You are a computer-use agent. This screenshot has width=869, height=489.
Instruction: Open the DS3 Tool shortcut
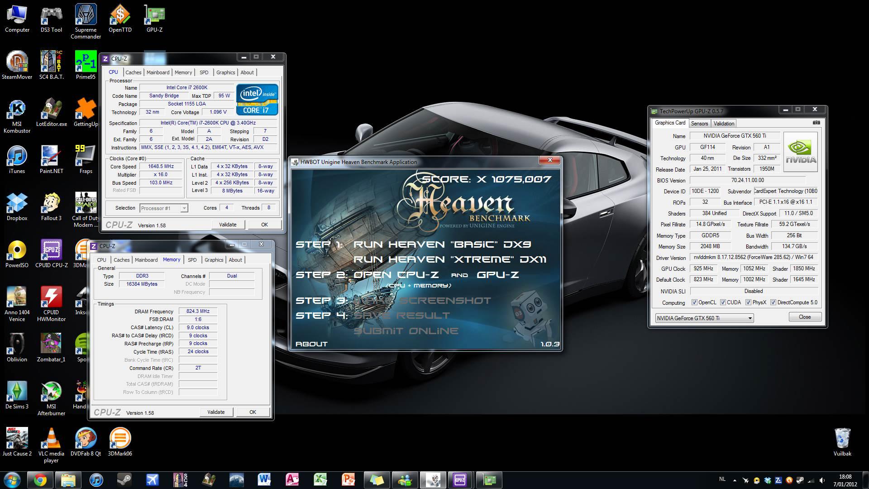tap(51, 19)
